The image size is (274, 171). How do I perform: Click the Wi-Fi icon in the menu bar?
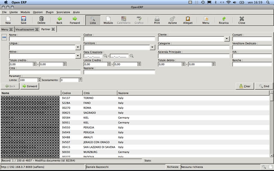(x=228, y=2)
